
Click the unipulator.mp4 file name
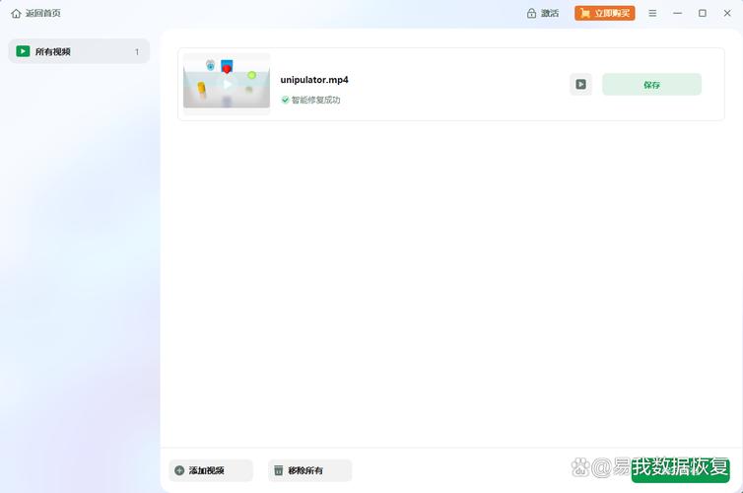point(314,80)
